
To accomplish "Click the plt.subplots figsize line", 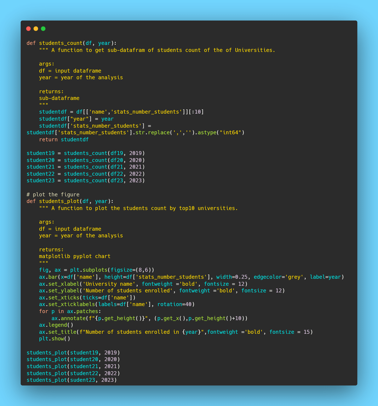I will click(x=96, y=270).
